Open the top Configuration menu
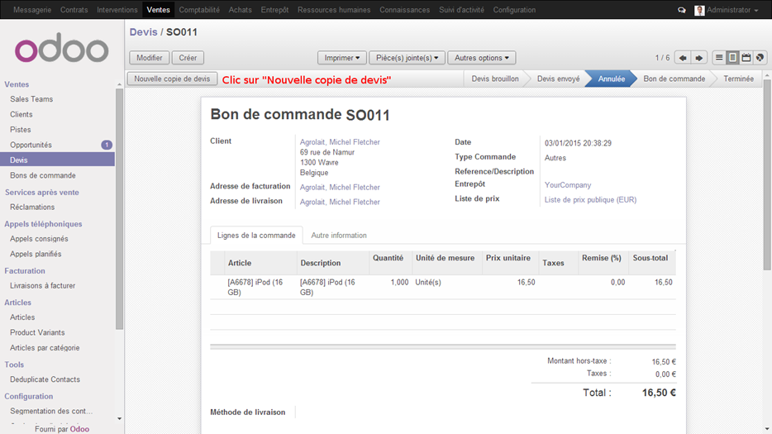The image size is (772, 434). [x=514, y=10]
